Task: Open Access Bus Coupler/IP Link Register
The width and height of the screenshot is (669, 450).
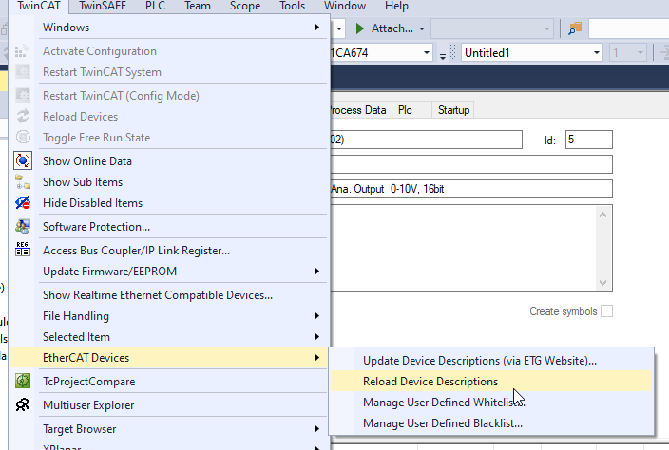Action: click(x=170, y=251)
